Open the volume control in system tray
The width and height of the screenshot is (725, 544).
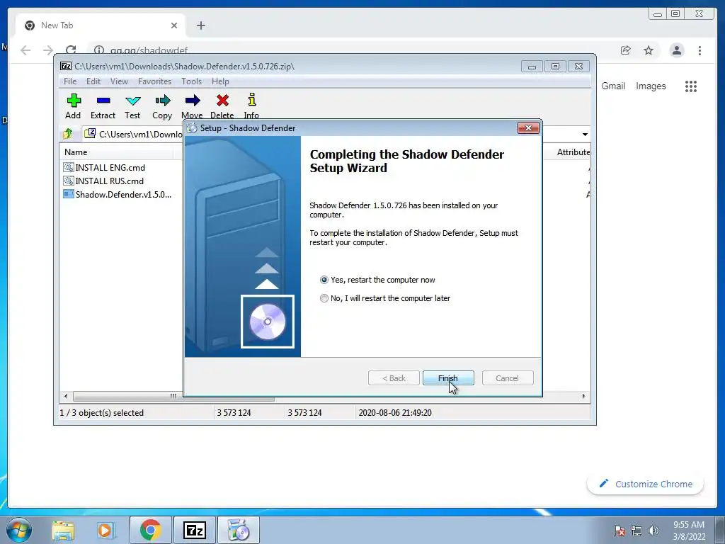[653, 531]
